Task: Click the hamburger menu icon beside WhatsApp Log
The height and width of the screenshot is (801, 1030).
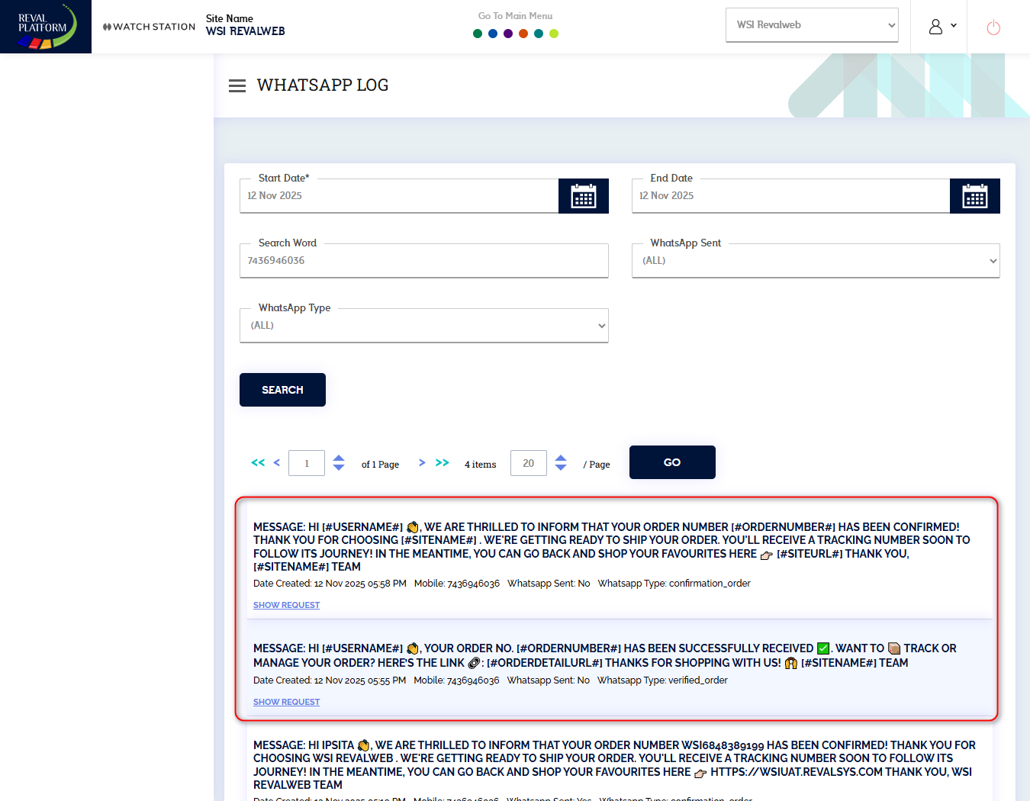Action: (237, 86)
